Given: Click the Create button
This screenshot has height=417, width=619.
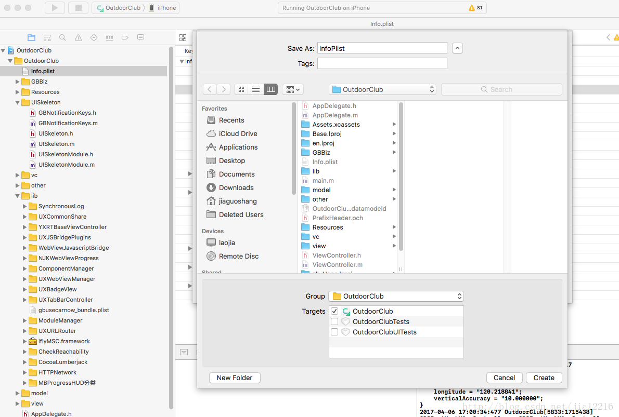Looking at the screenshot, I should tap(544, 378).
